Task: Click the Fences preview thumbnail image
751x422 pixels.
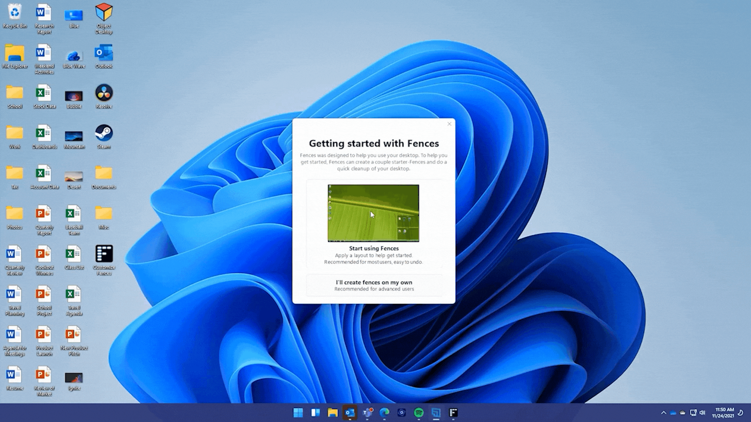Action: 373,213
